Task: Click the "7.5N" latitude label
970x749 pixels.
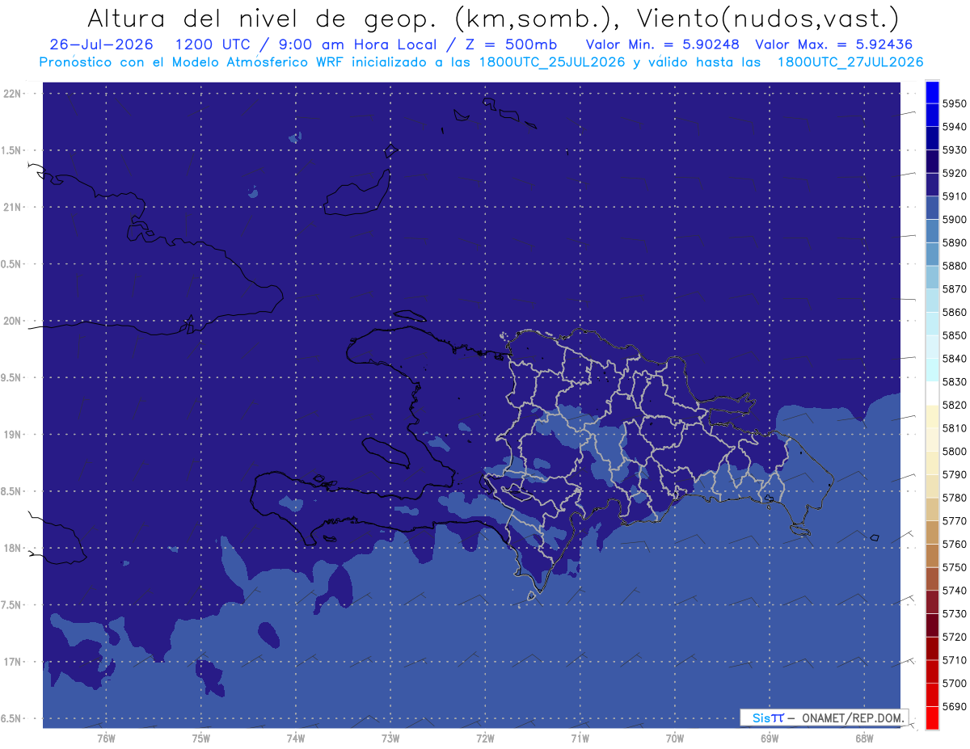Action: point(11,604)
